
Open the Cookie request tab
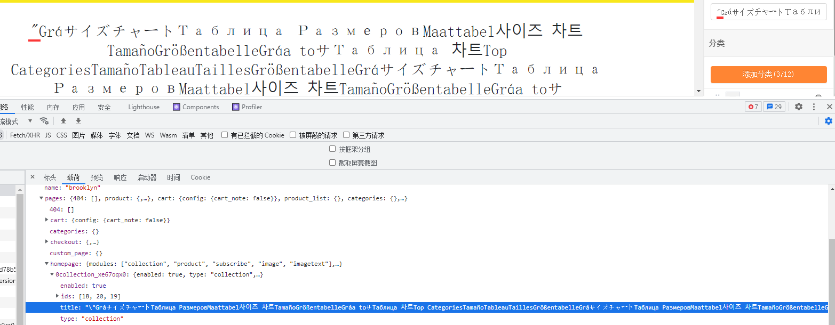pyautogui.click(x=201, y=177)
